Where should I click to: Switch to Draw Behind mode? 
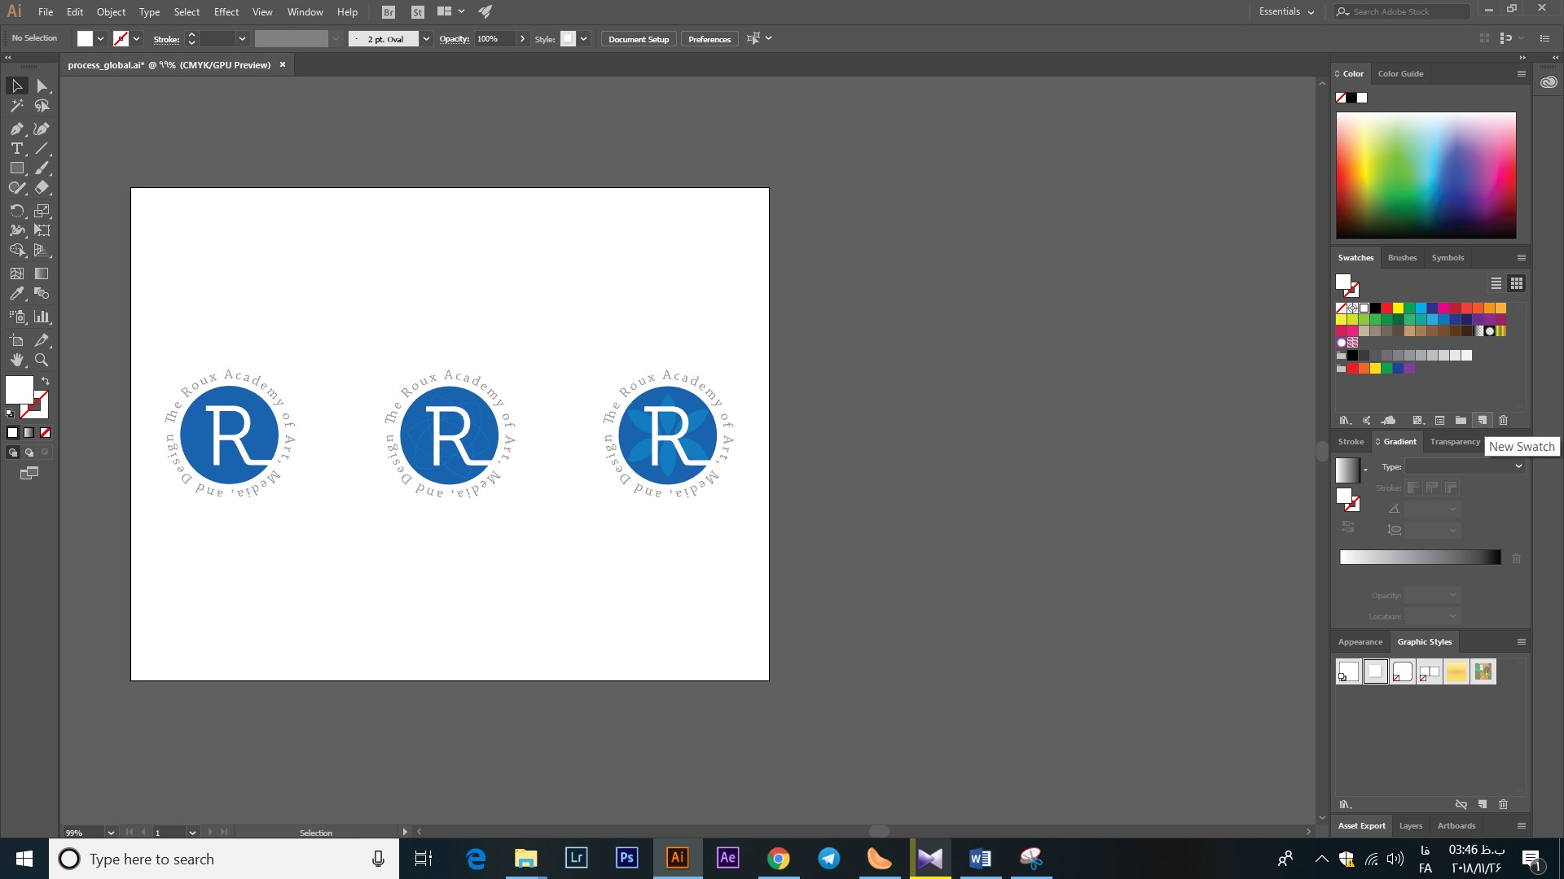(29, 453)
